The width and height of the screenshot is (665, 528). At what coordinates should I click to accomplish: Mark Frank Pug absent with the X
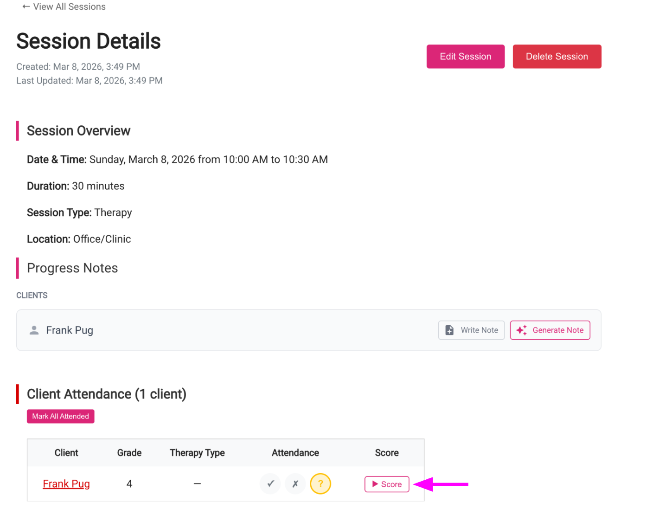[295, 483]
